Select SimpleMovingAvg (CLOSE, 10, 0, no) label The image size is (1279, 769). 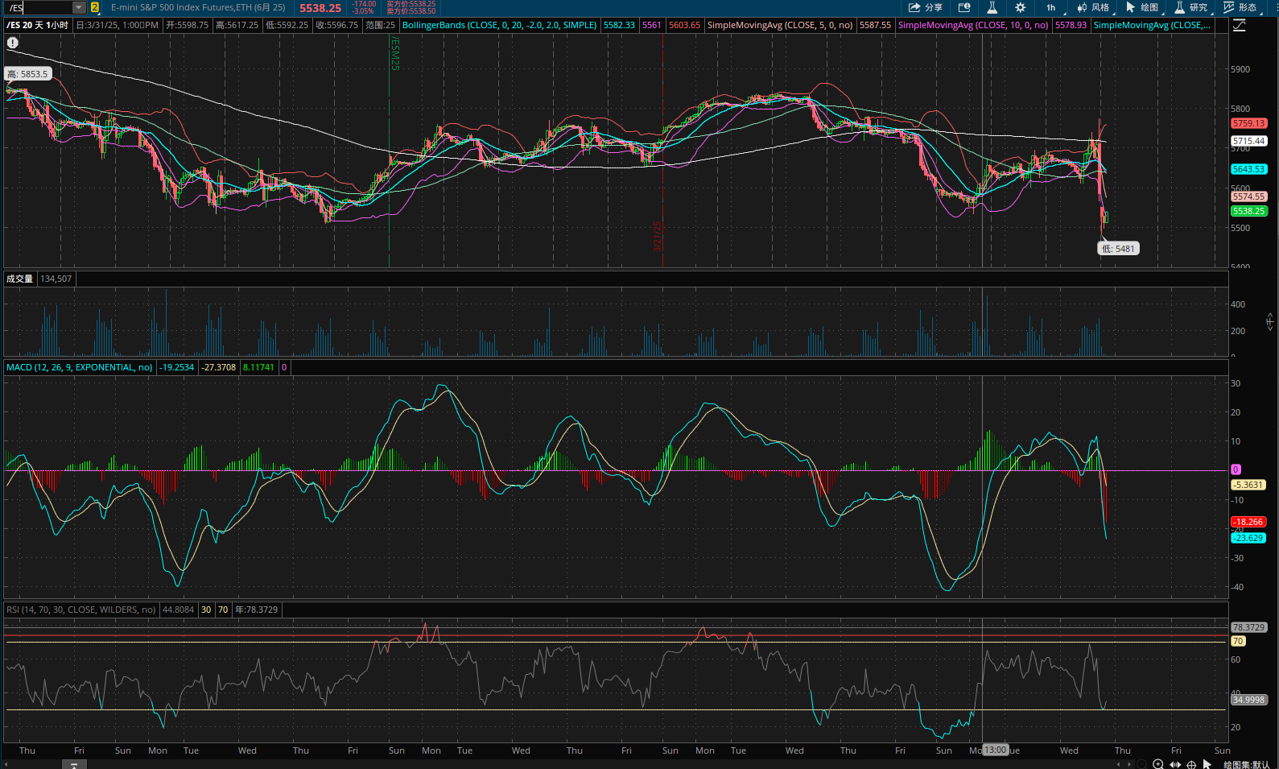click(x=973, y=25)
